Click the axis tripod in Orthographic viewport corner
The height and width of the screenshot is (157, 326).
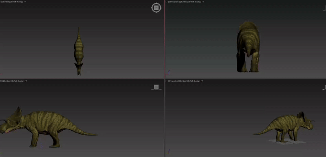169,72
